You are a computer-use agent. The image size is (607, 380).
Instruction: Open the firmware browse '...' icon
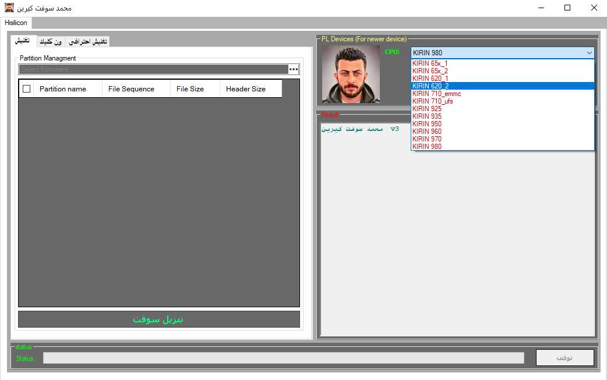294,69
